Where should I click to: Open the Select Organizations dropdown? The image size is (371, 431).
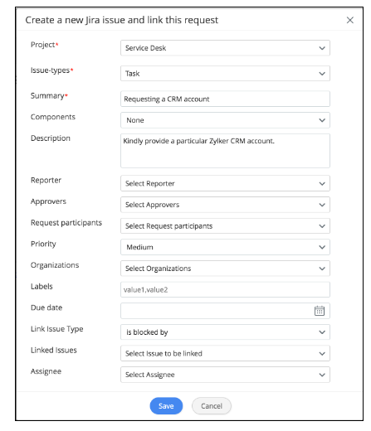(225, 269)
